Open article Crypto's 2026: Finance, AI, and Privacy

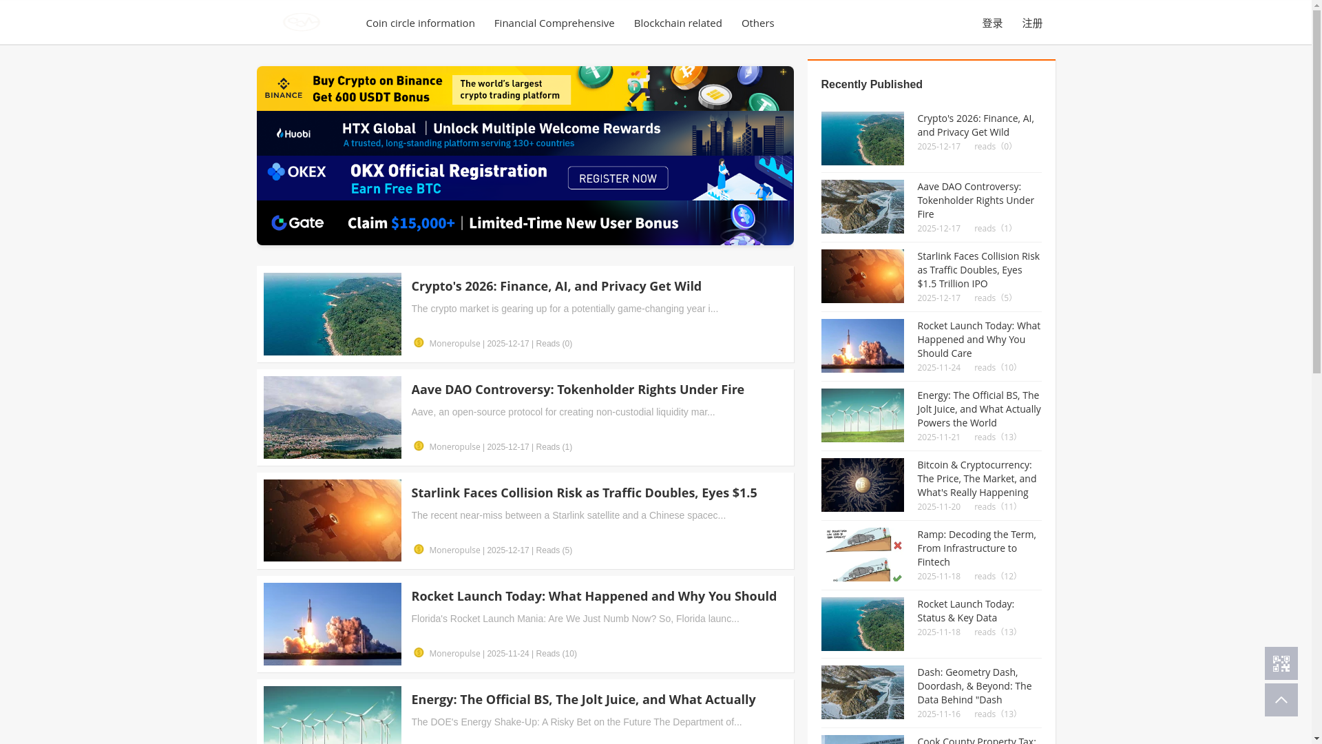(556, 286)
